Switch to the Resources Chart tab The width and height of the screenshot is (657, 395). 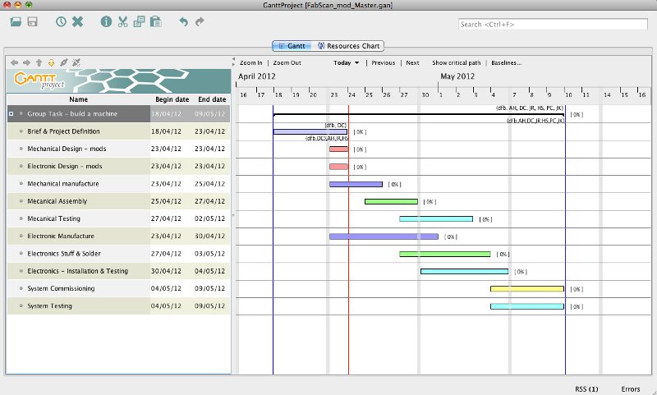click(x=348, y=46)
